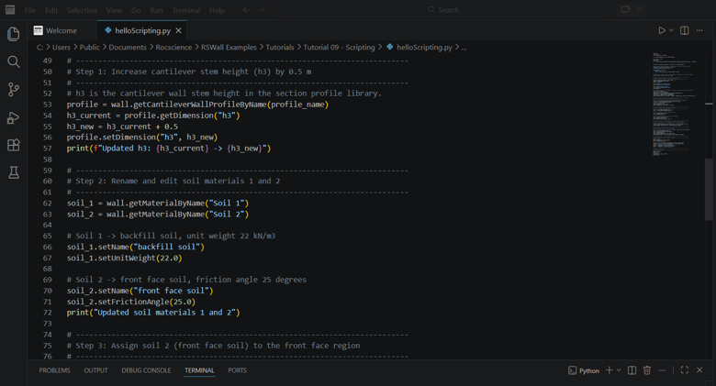Click the breadcrumb ellipsis symbol segment
Viewport: 716px width, 386px height.
pos(464,48)
